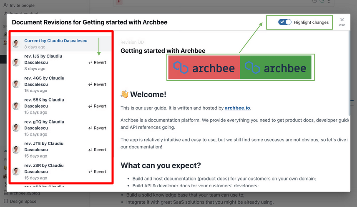Open revision rev. 4G5 by Claudiu Dascalescu
The height and width of the screenshot is (207, 357).
(44, 81)
